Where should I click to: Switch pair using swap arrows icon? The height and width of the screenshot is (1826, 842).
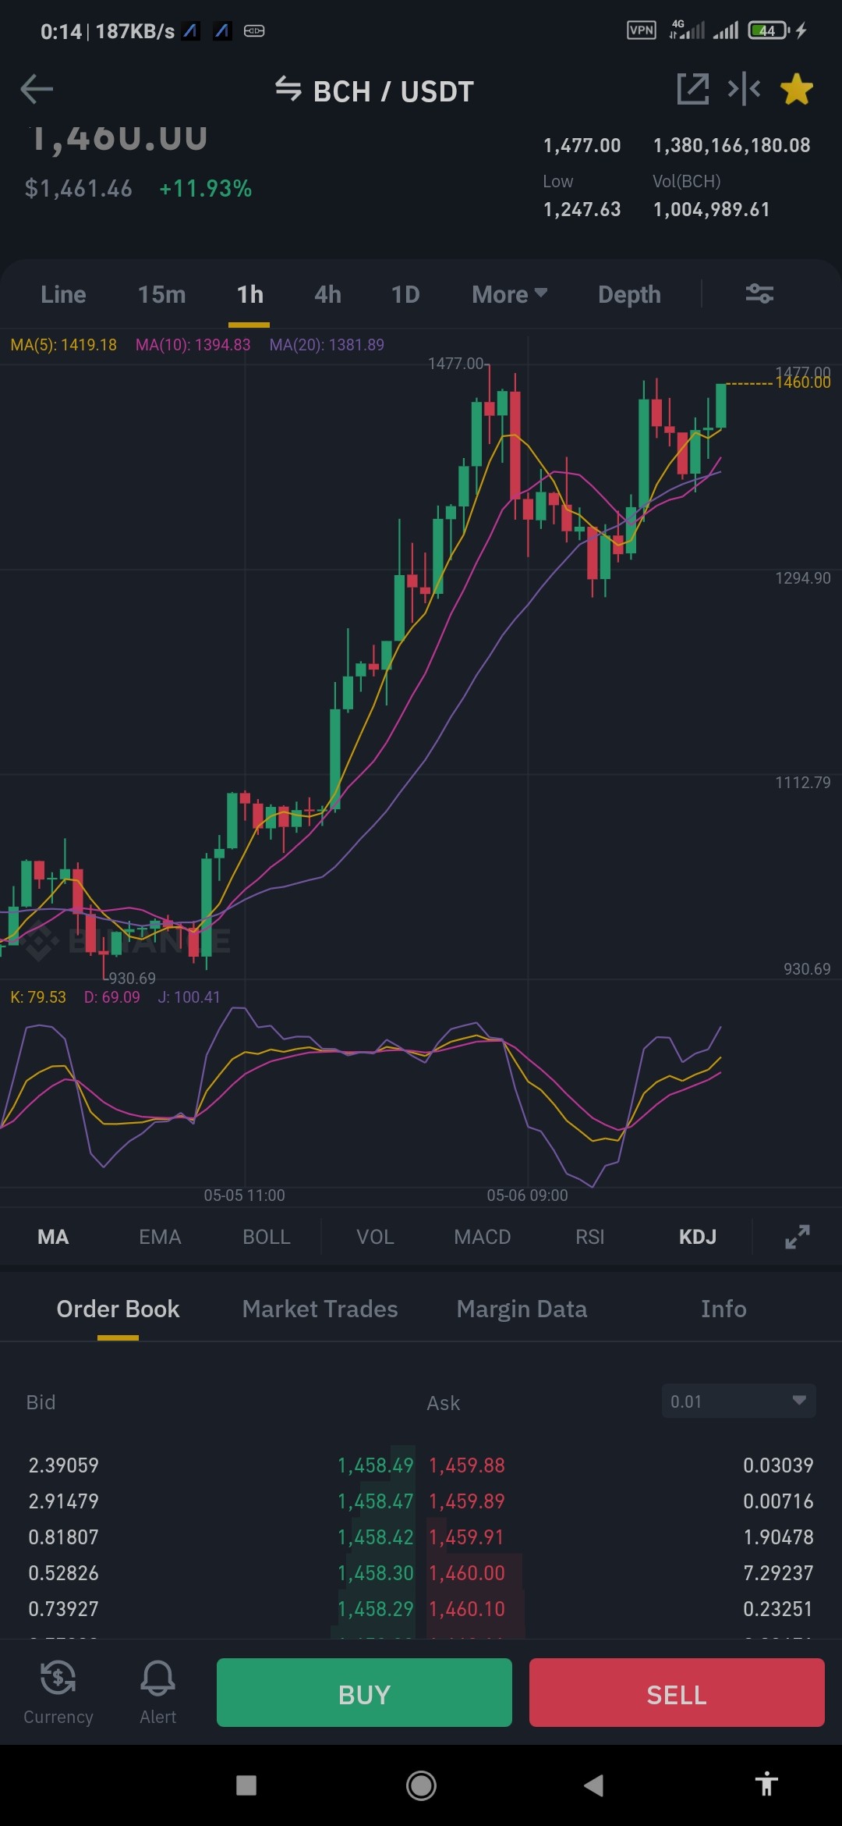[288, 89]
